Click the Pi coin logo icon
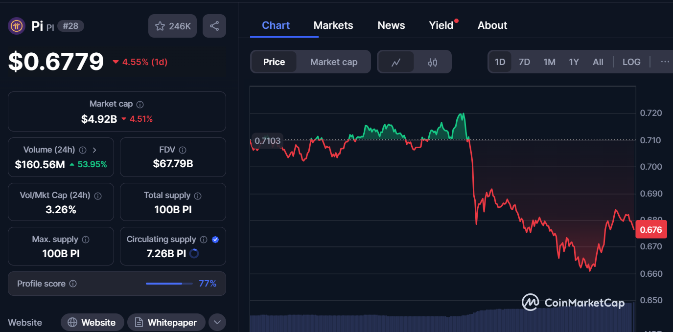 coord(17,26)
